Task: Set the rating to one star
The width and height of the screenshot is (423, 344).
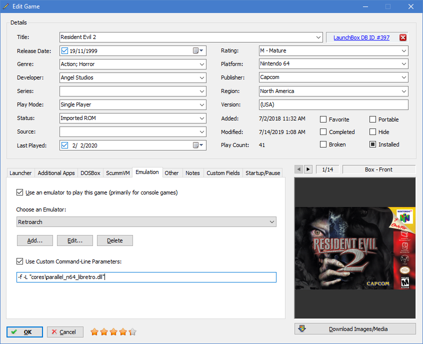Action: tap(94, 332)
